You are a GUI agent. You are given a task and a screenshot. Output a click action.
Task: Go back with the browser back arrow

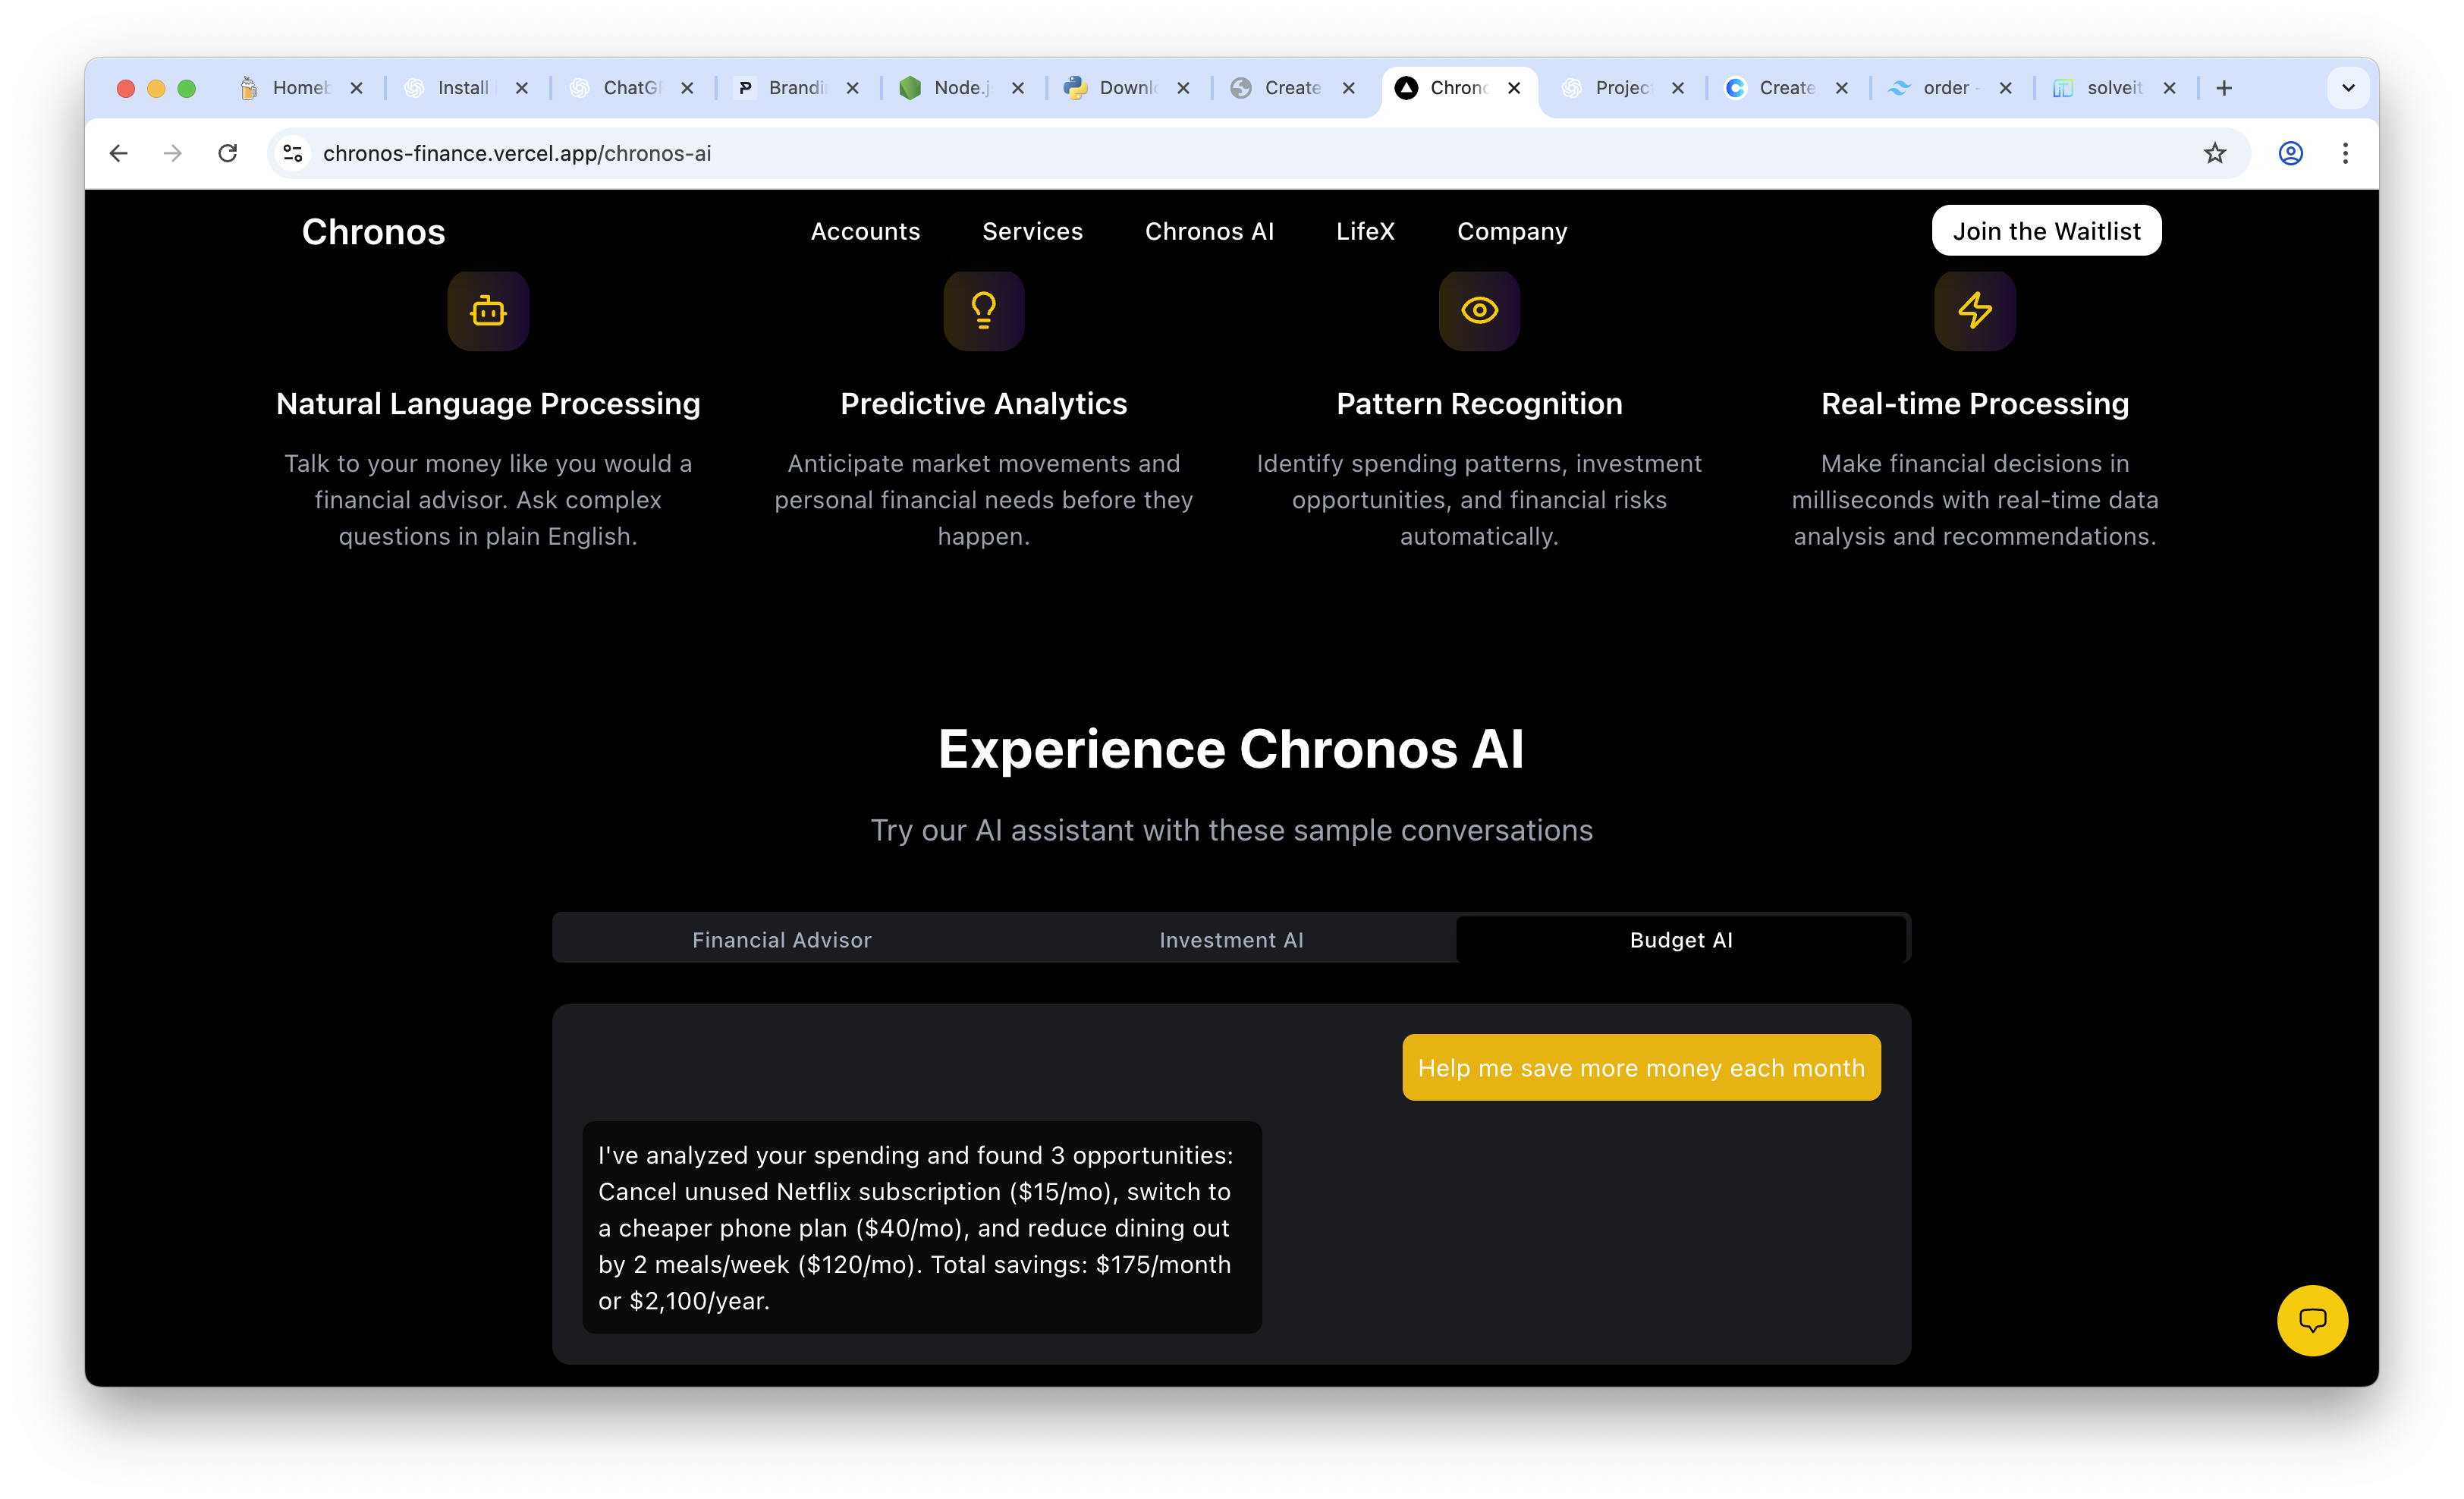click(119, 153)
